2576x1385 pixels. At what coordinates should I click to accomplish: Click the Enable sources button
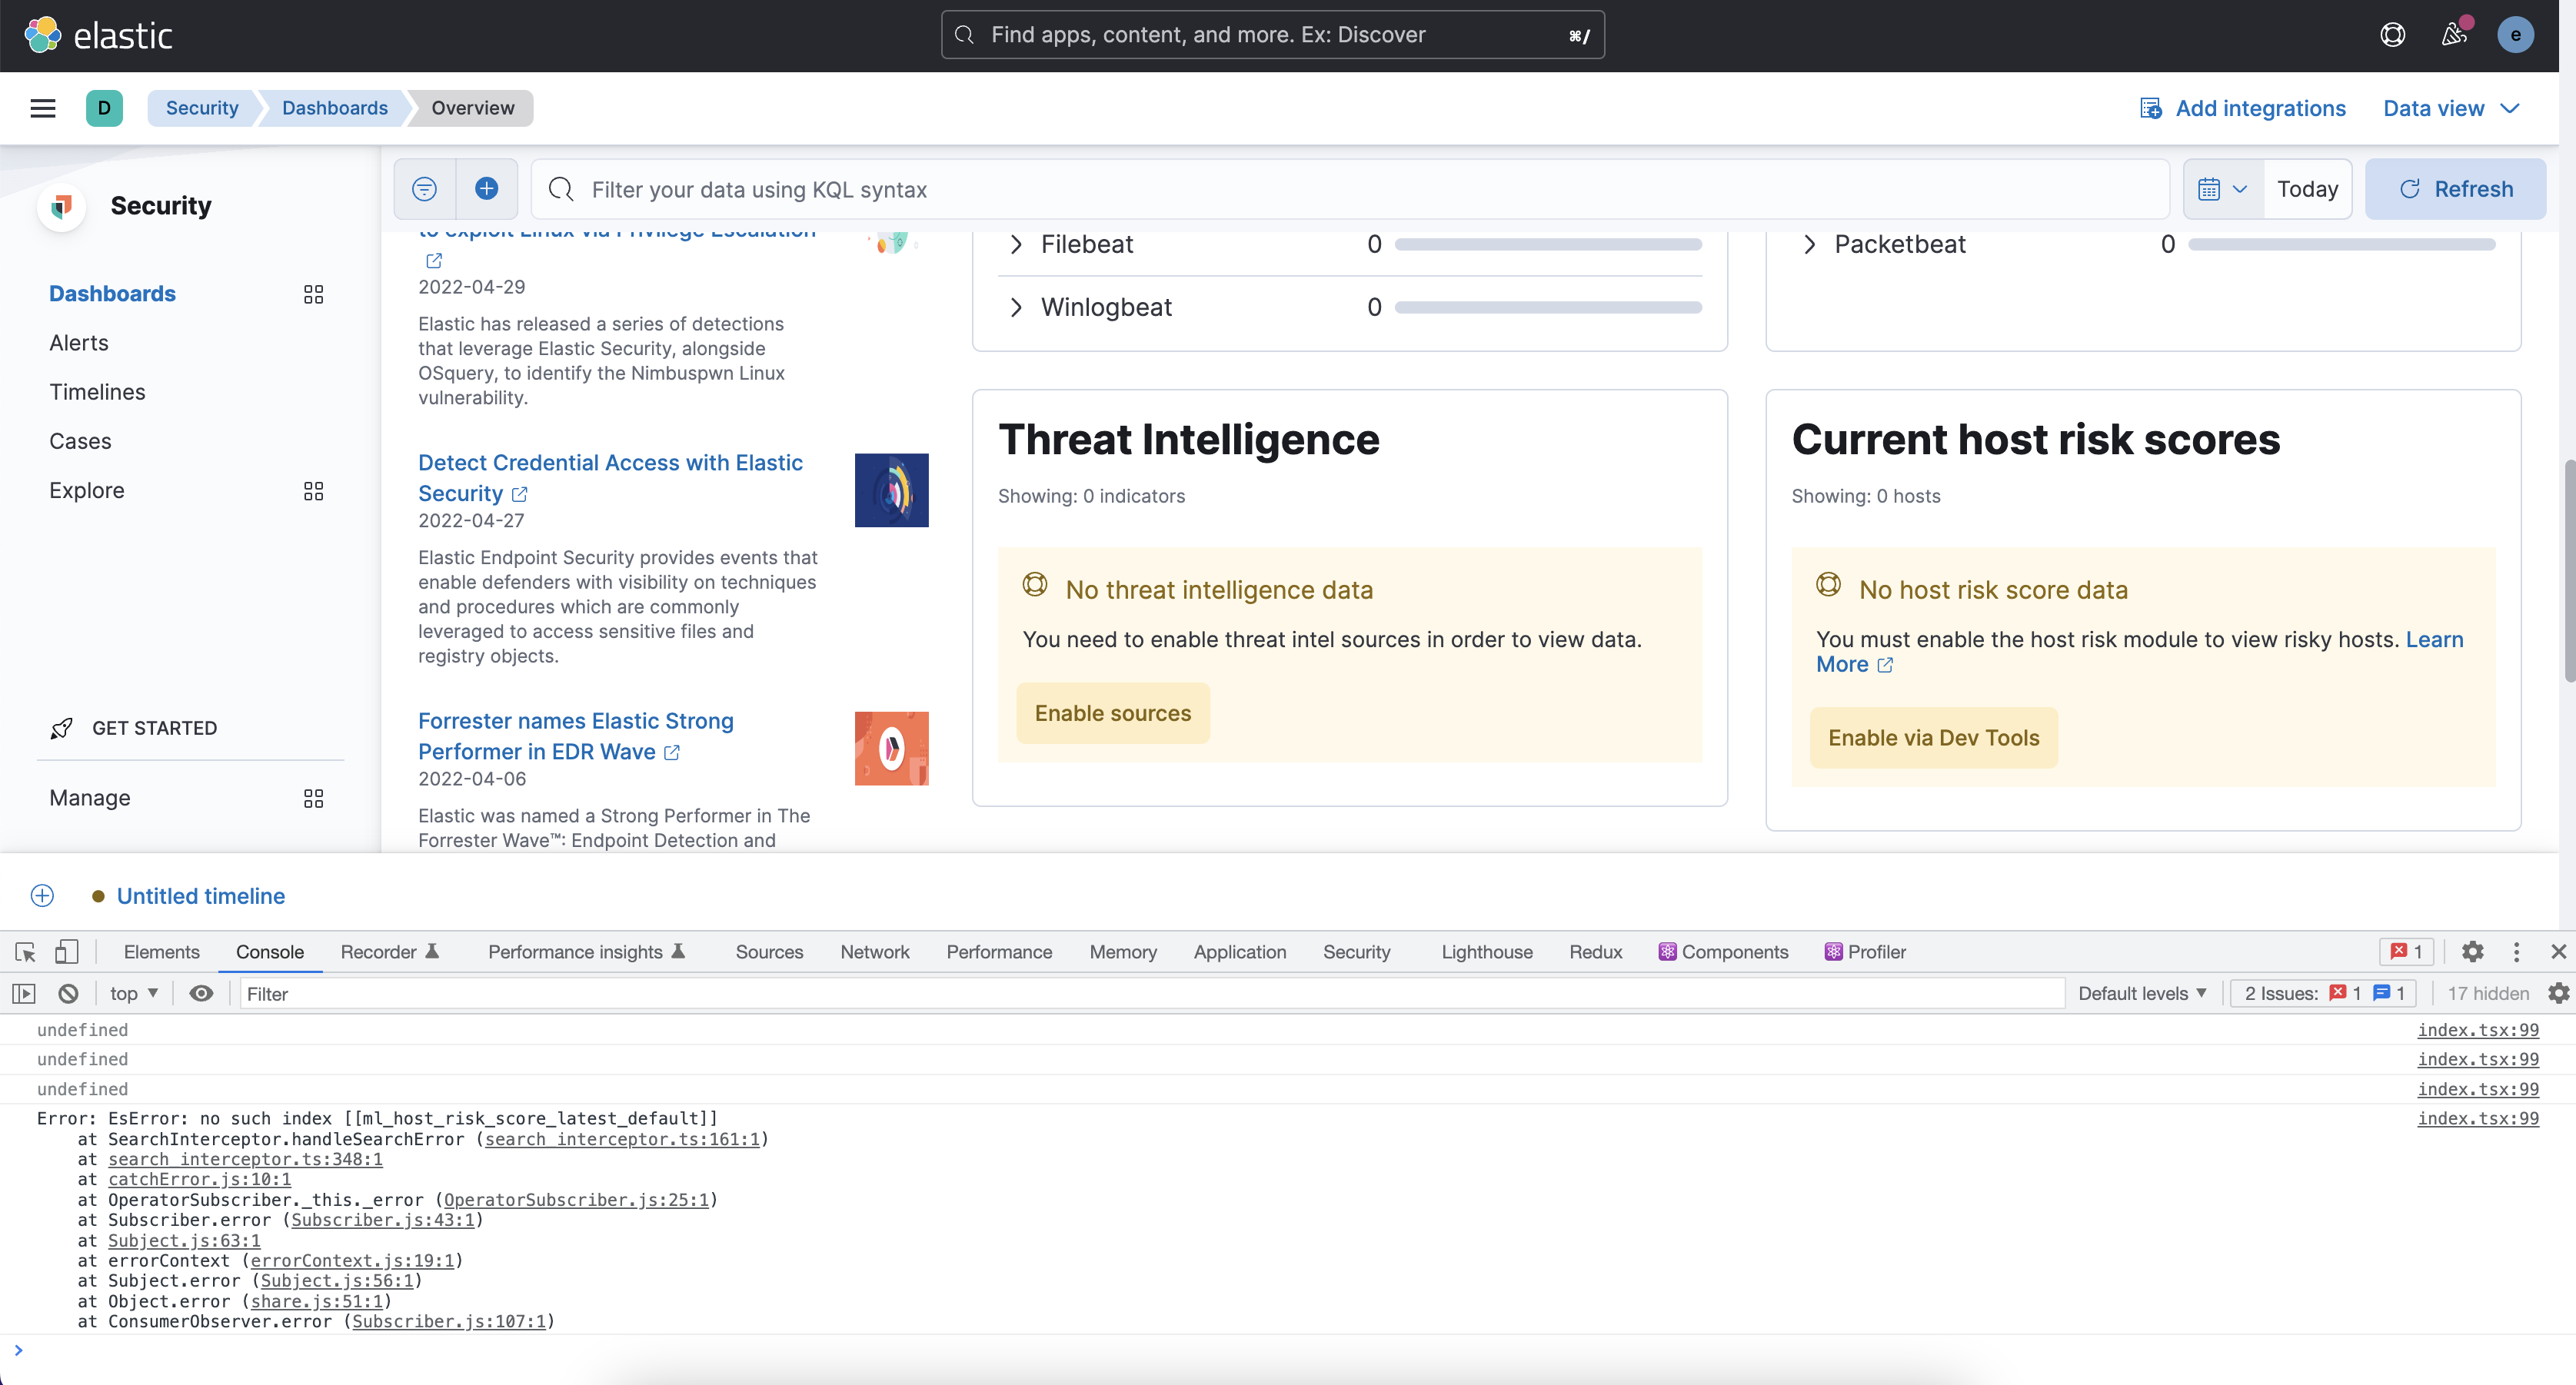pos(1112,712)
